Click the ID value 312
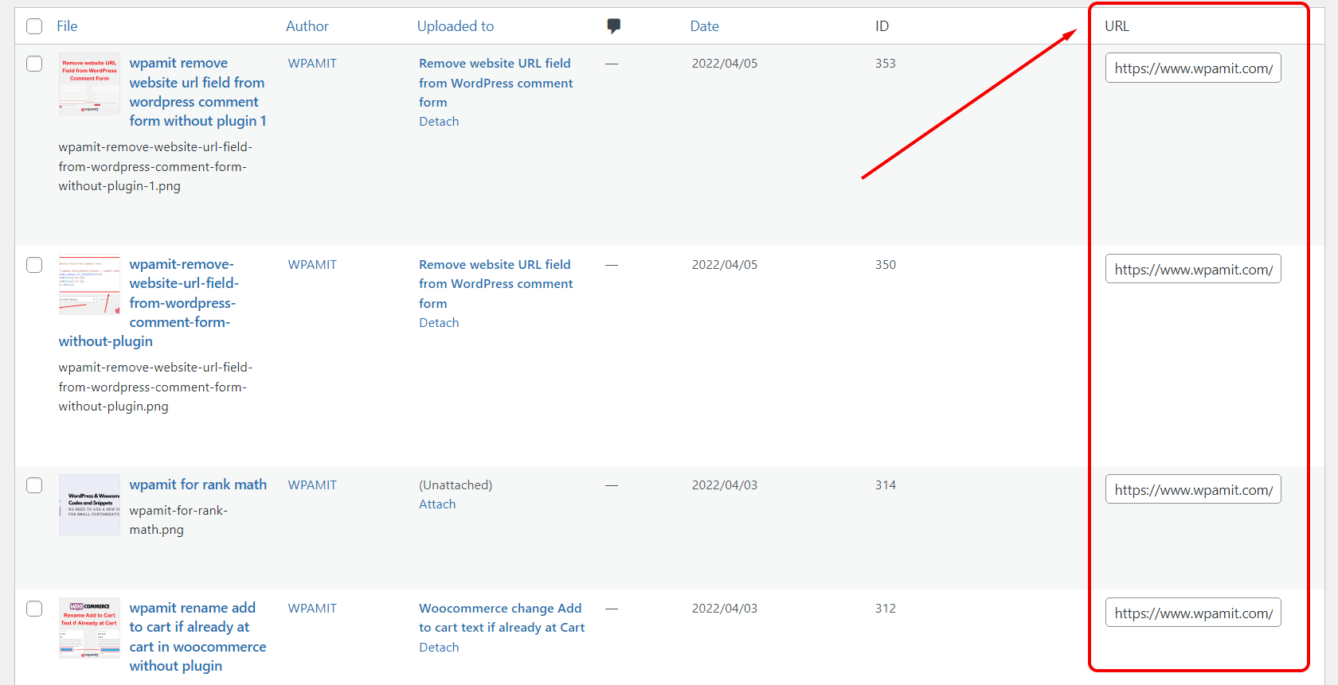 click(x=886, y=609)
